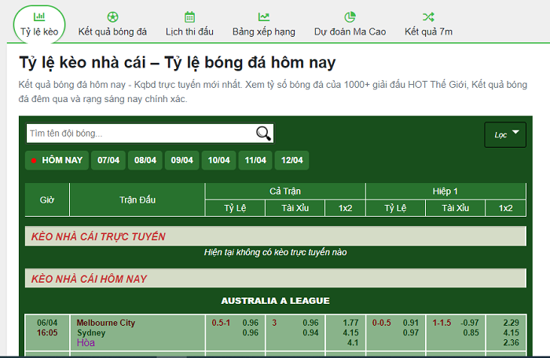Screen dimensions: 550x358
Task: Click the line chart icon for Bảng xếp hạng
Action: click(x=263, y=16)
